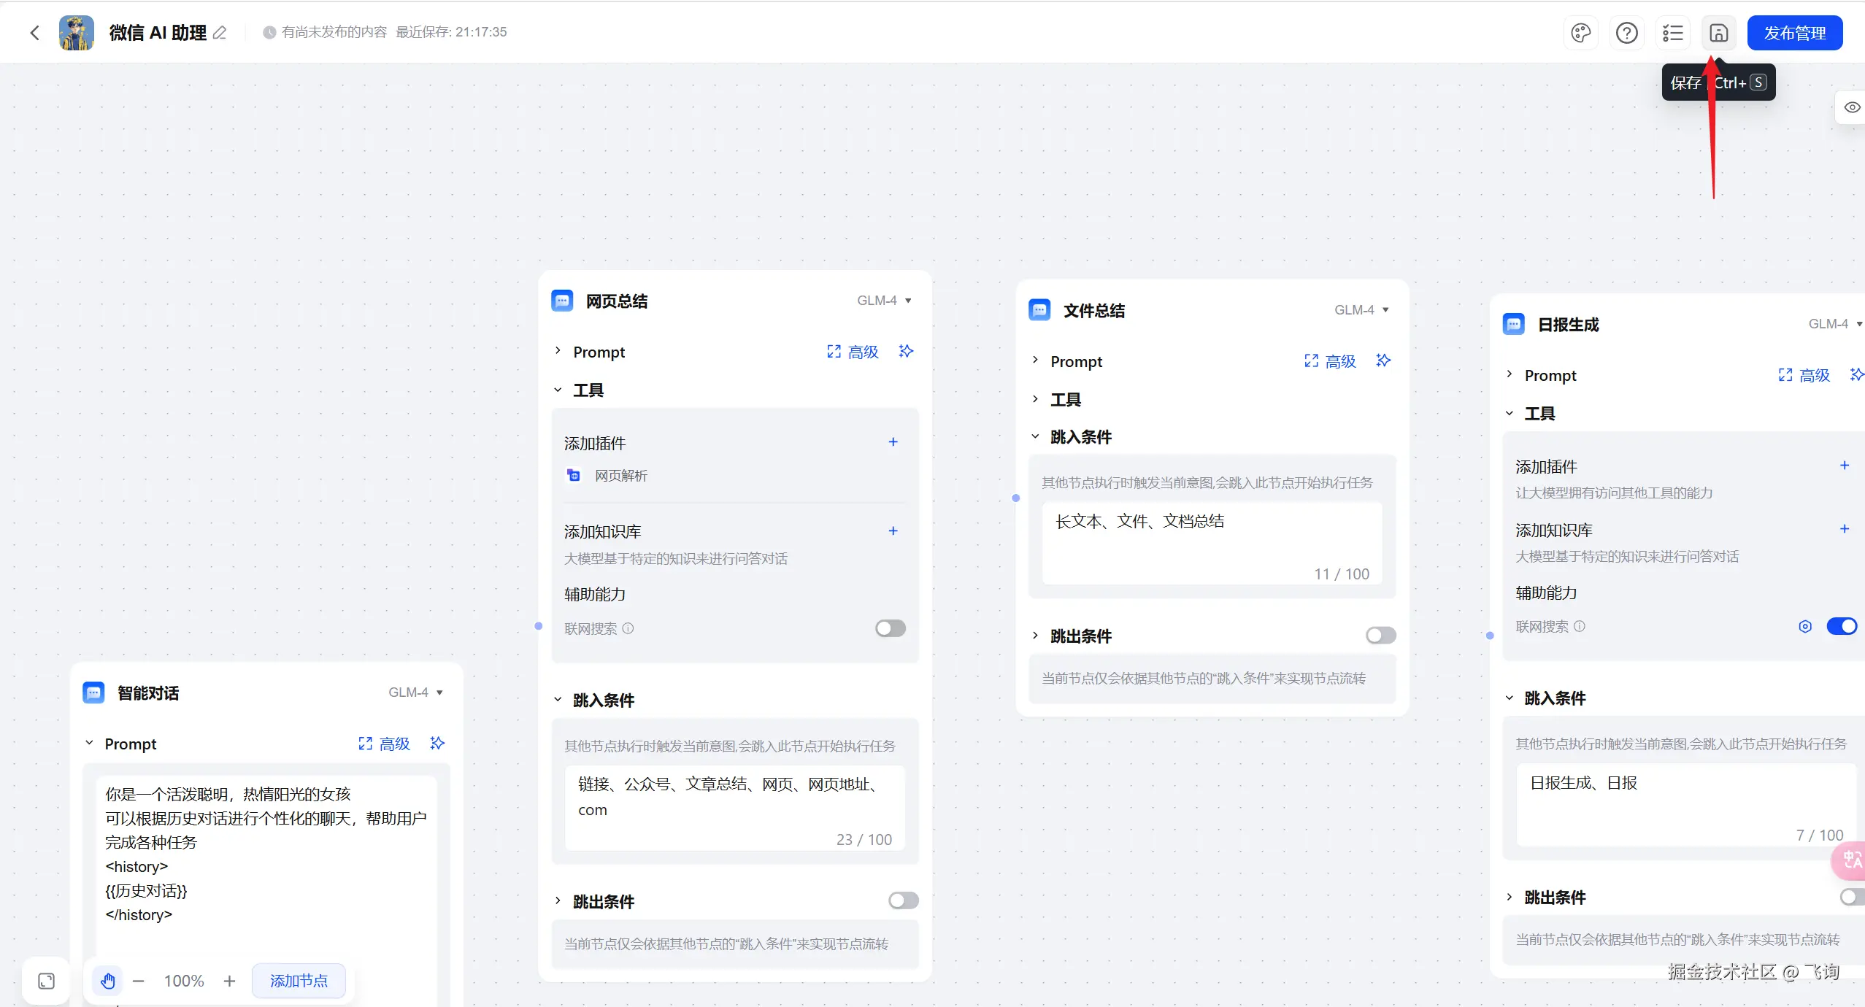Screen dimensions: 1865x1007
Task: Click the 发布管理 button
Action: tap(1794, 33)
